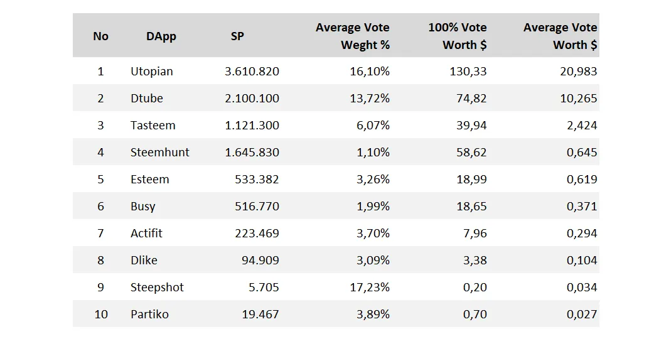
Task: Select the Average Vote Worth $ header
Action: pyautogui.click(x=560, y=36)
